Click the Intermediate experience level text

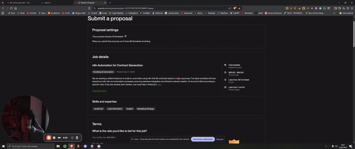(234, 65)
